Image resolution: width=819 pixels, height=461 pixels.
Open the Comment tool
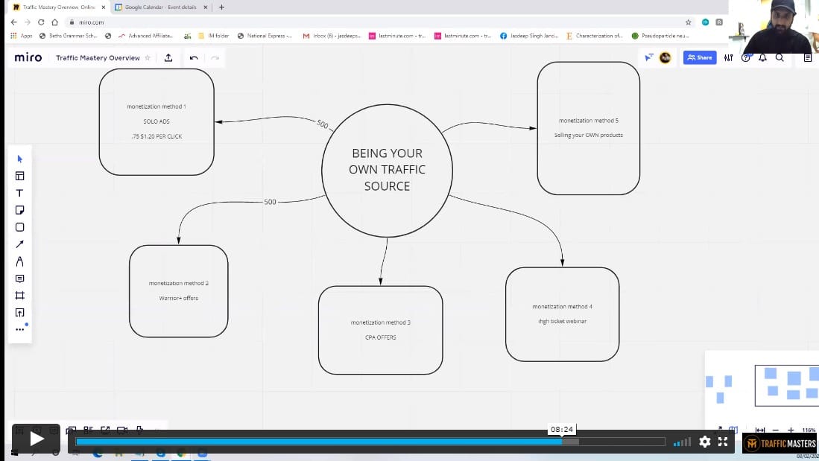(x=20, y=279)
